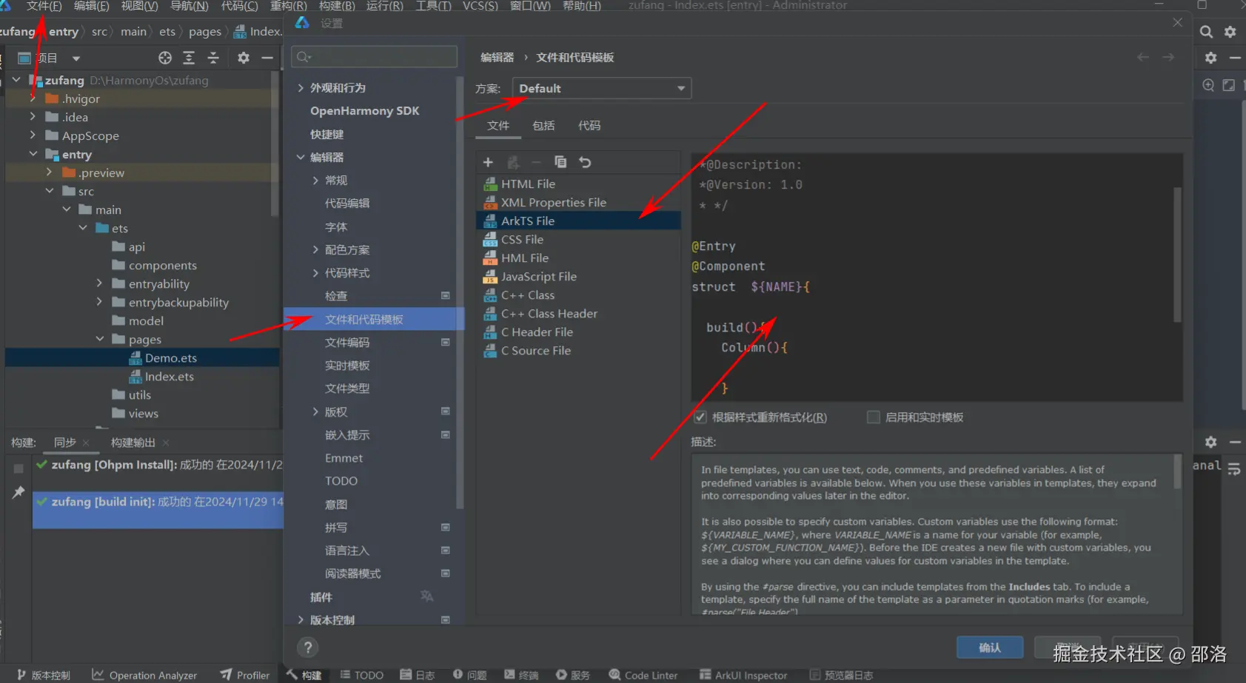The height and width of the screenshot is (683, 1246).
Task: Navigate back in settings with left arrow
Action: pos(1143,57)
